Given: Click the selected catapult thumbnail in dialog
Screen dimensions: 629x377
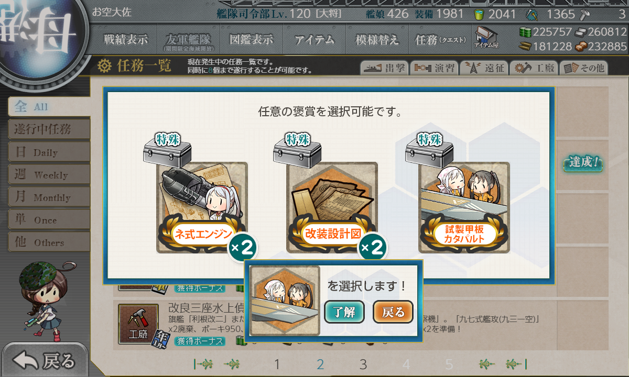Looking at the screenshot, I should (x=285, y=301).
